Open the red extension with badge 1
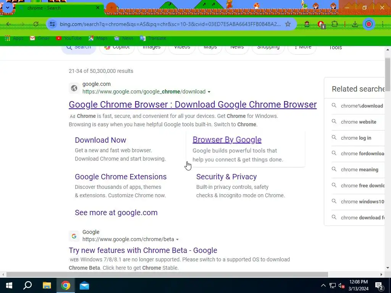391x293 pixels. pos(321,24)
